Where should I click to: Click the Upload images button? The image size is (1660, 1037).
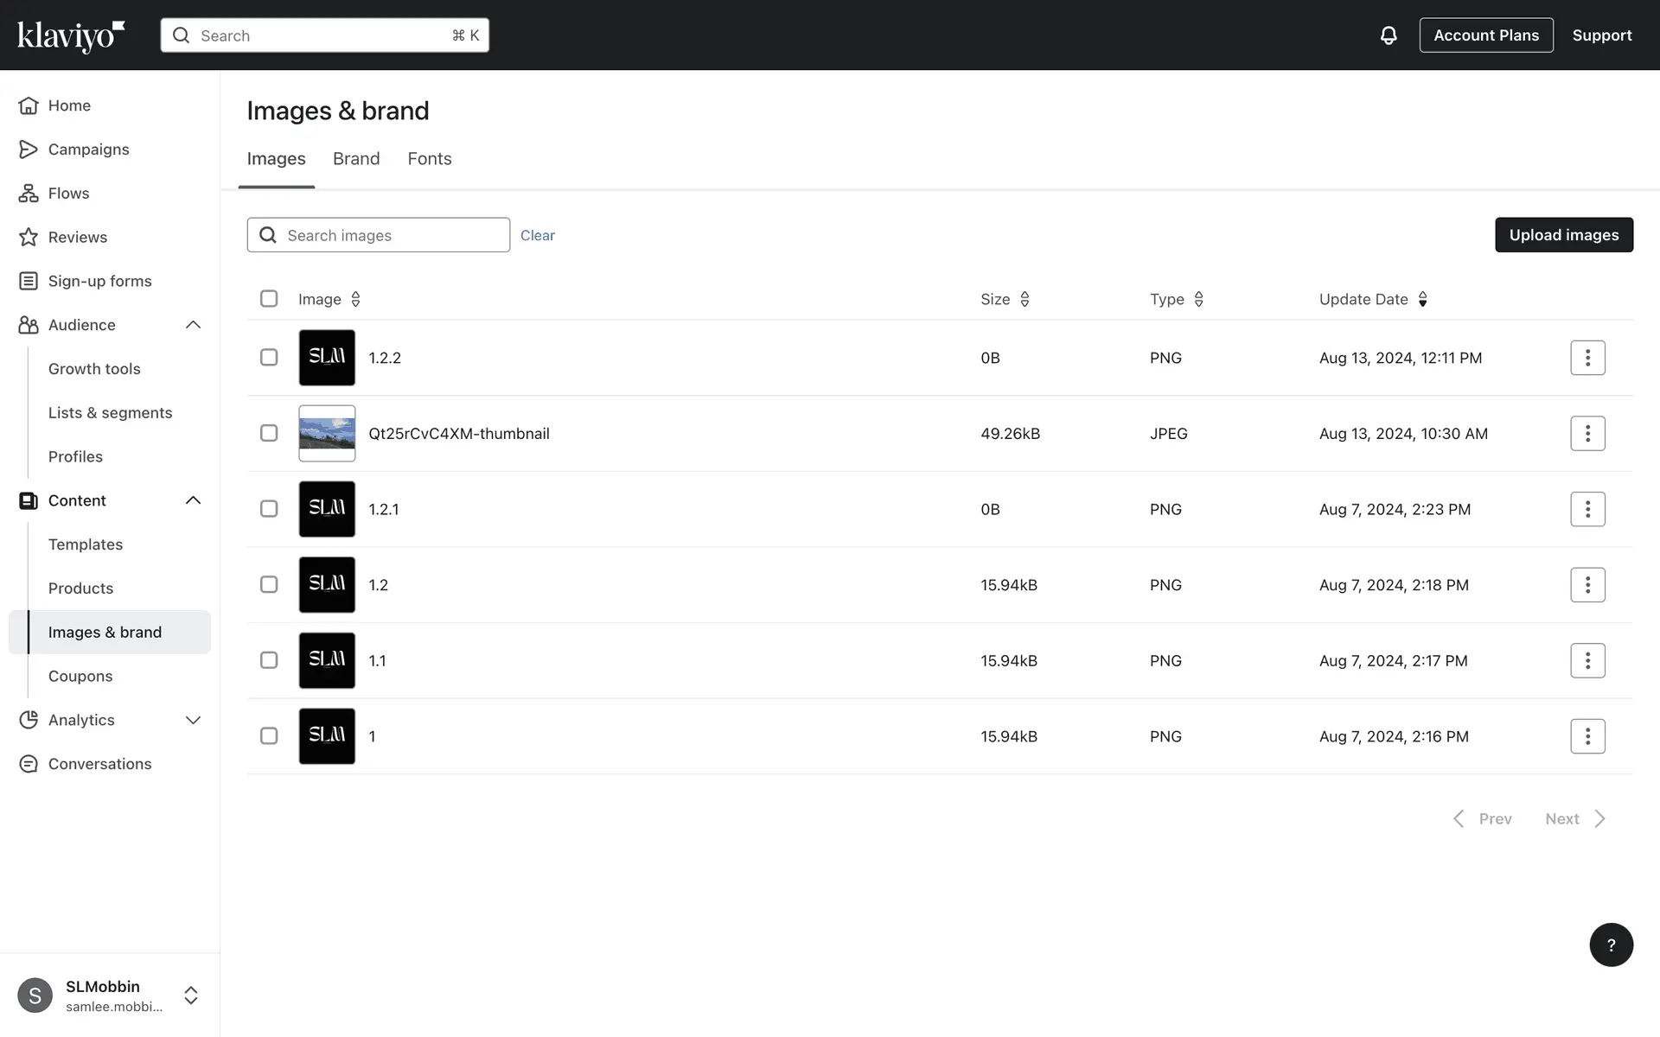point(1563,235)
